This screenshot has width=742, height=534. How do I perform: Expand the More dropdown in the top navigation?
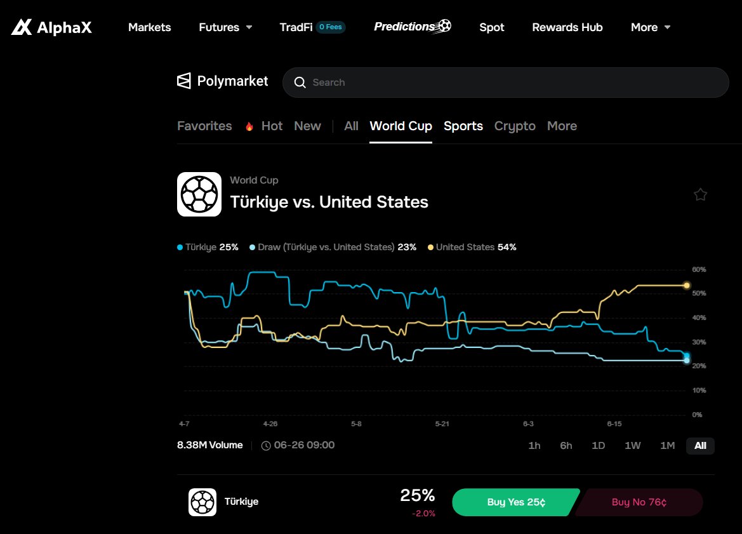point(651,27)
